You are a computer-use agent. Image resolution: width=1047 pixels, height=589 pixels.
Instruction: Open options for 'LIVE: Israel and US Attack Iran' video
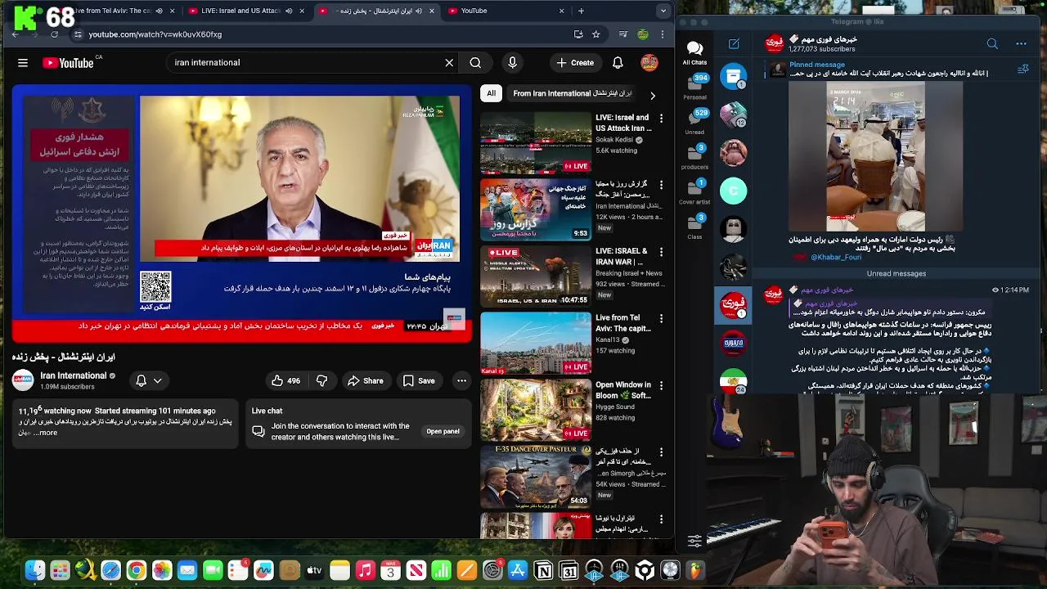point(661,119)
